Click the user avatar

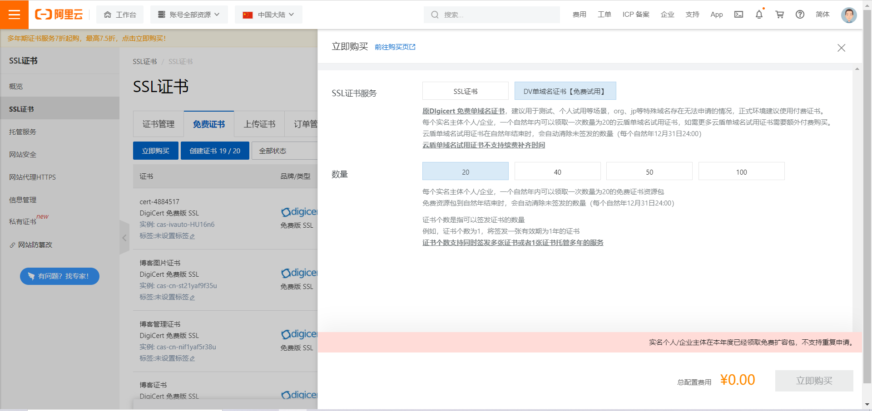coord(849,15)
